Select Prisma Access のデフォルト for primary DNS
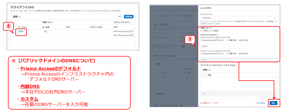Image resolution: width=283 pixels, height=112 pixels. tap(202, 40)
